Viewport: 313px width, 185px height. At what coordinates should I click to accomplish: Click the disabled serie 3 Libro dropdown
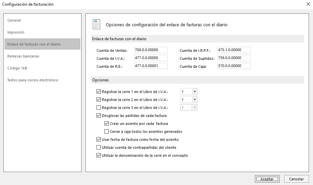click(189, 108)
